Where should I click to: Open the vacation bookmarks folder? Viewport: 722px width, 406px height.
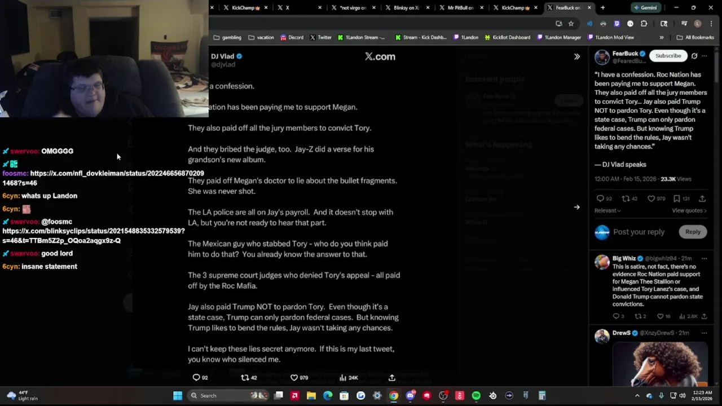pos(261,37)
